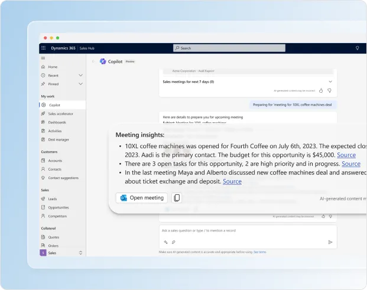Click the Search box in top bar
Image resolution: width=367 pixels, height=290 pixels.
pos(229,48)
